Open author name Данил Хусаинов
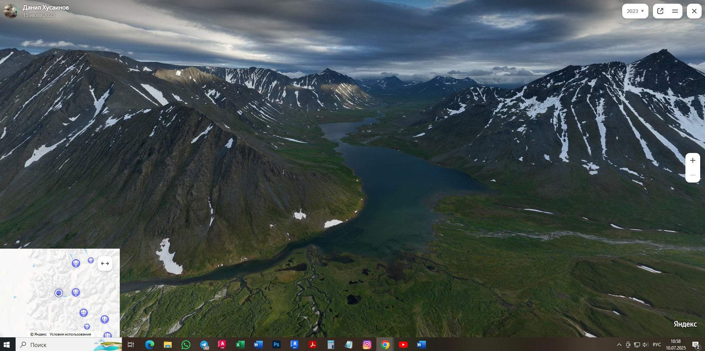705x351 pixels. coord(46,7)
